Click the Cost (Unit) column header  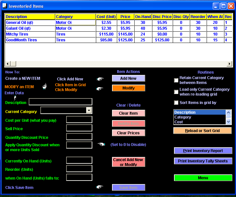(x=106, y=17)
